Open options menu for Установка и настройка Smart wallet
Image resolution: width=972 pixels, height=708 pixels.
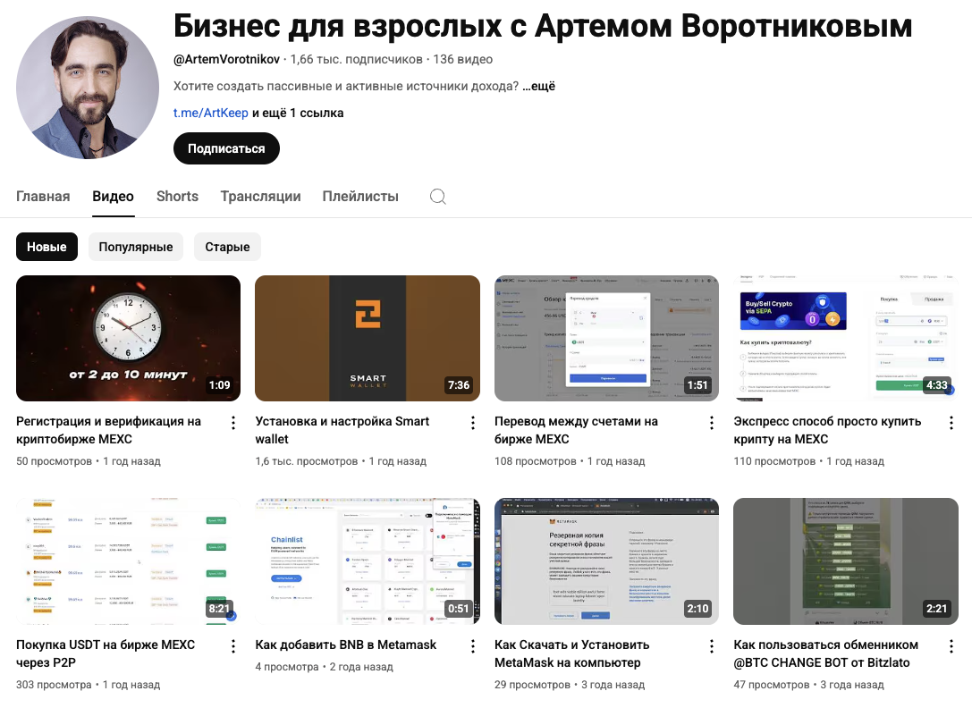[x=472, y=423]
